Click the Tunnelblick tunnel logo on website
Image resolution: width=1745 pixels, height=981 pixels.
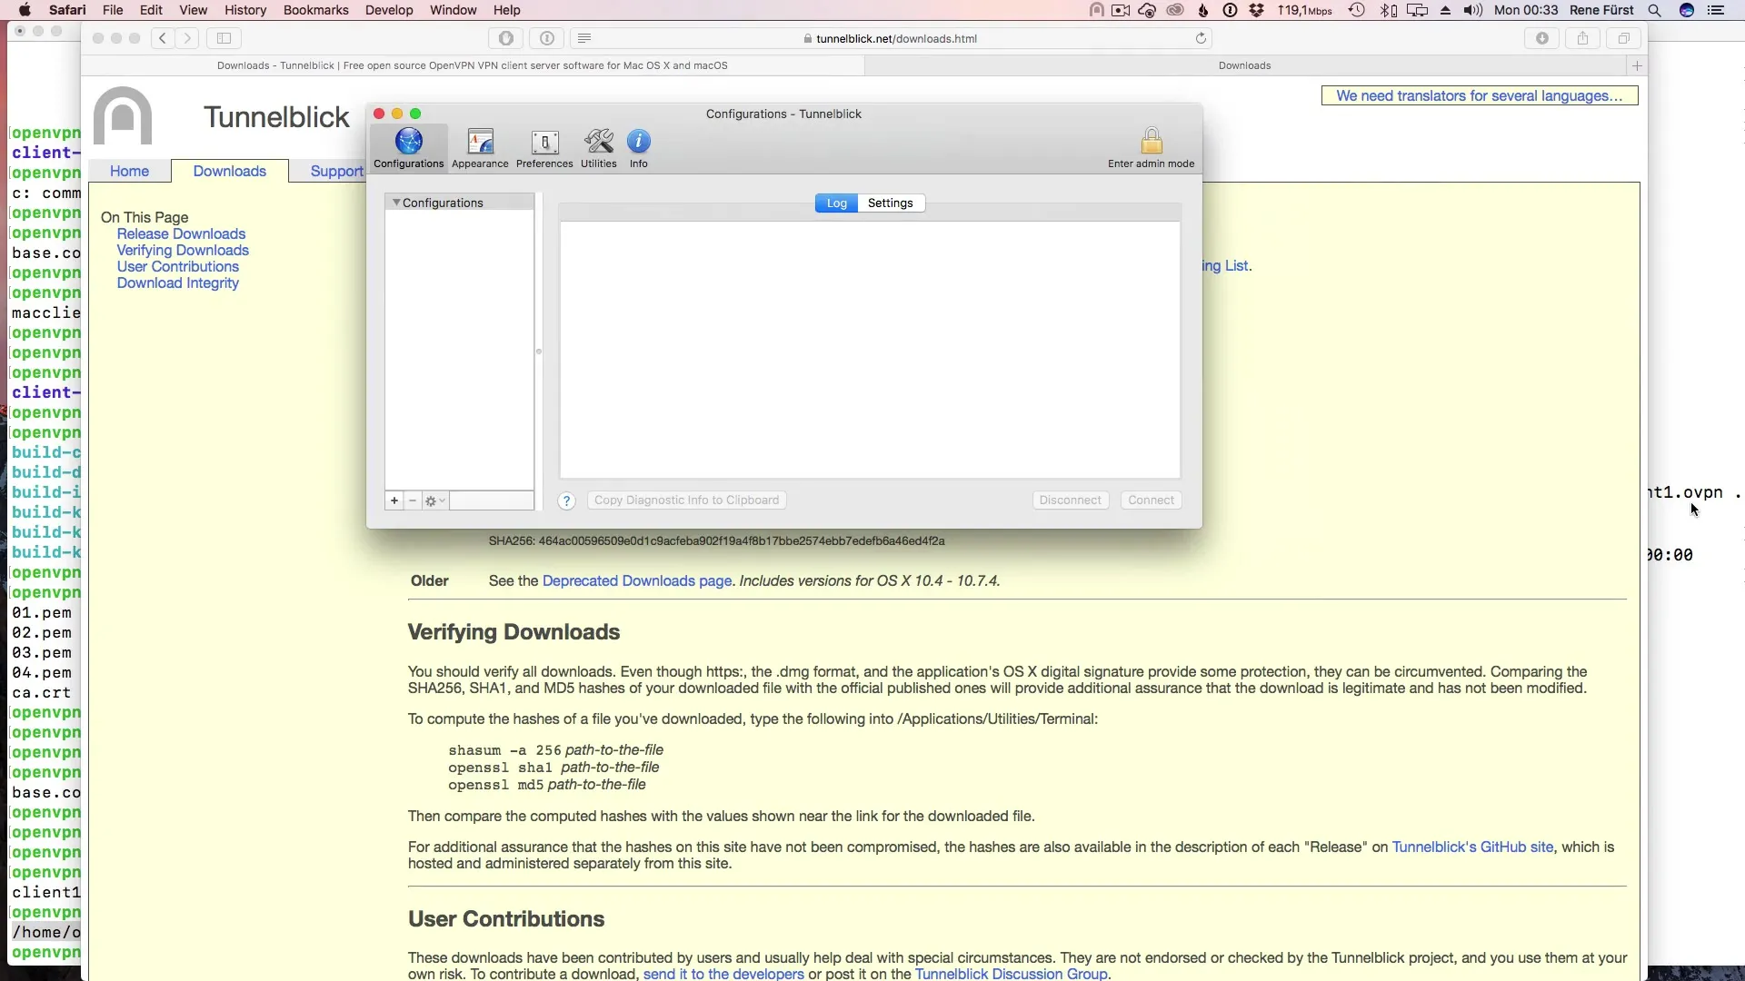pos(123,115)
